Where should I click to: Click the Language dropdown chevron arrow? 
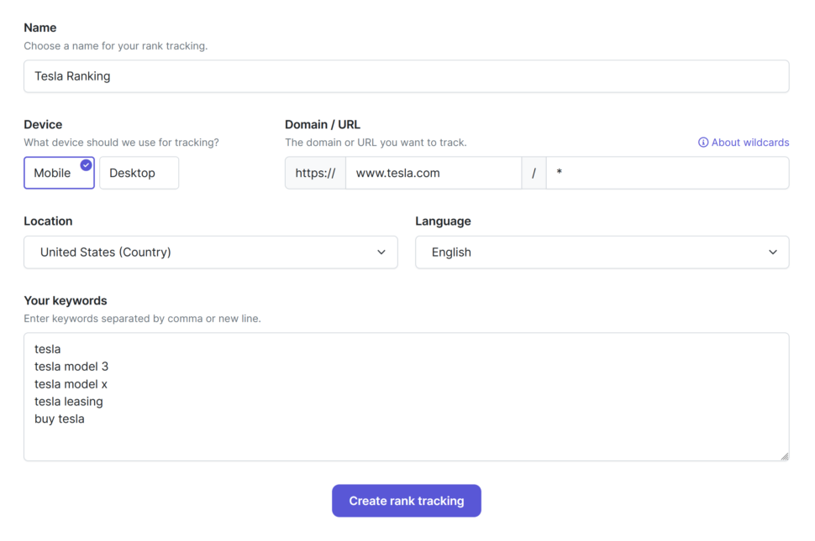[x=772, y=252]
